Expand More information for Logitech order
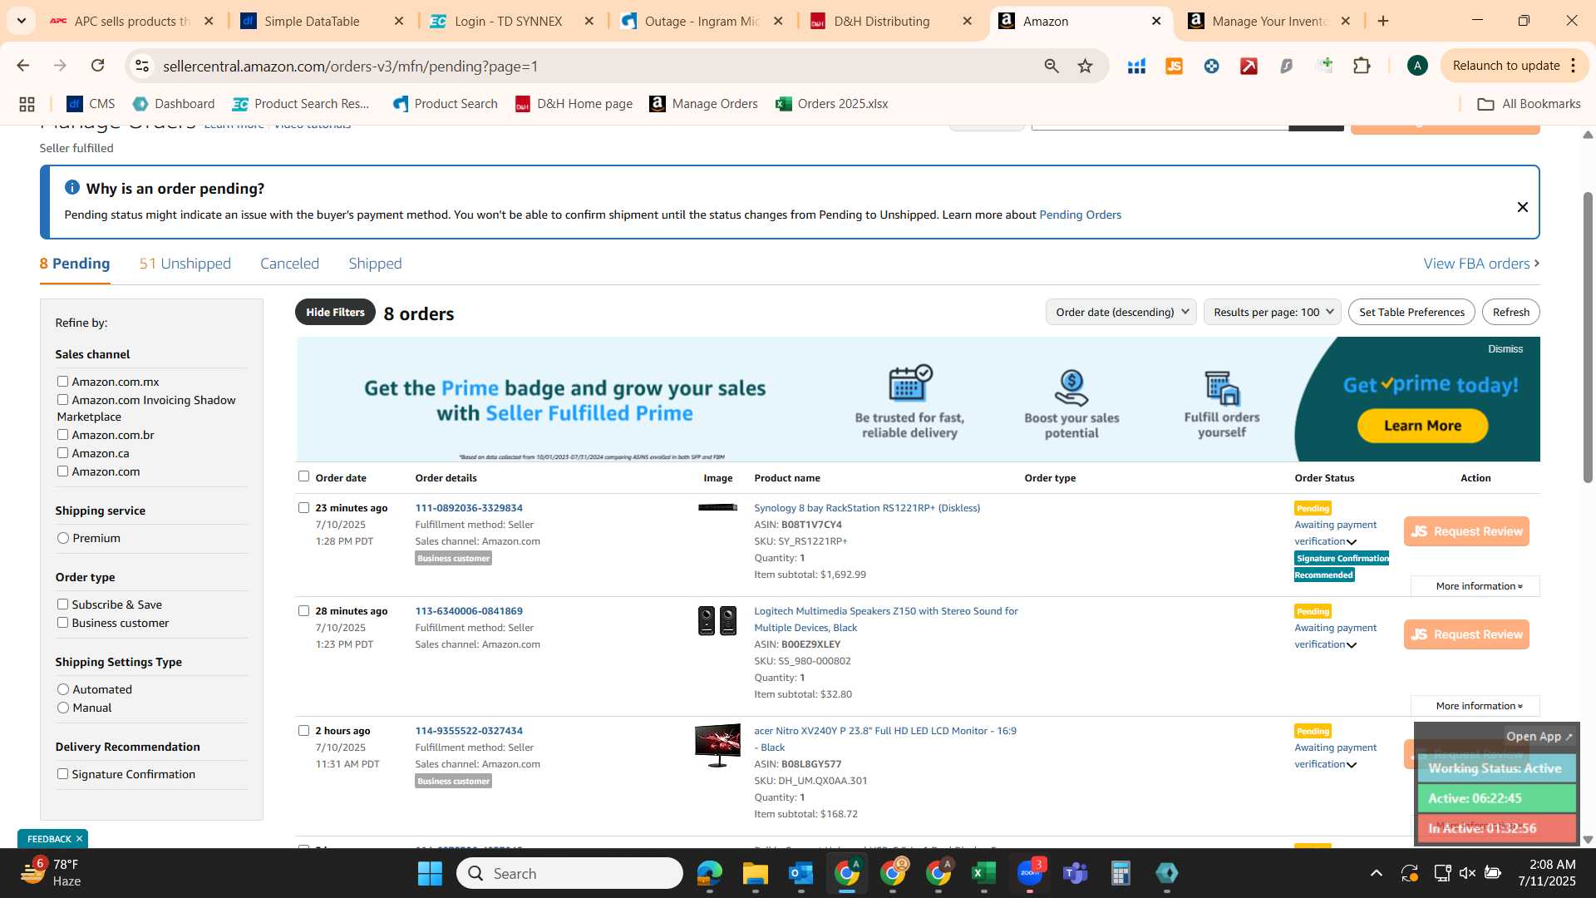The width and height of the screenshot is (1596, 898). (1475, 706)
